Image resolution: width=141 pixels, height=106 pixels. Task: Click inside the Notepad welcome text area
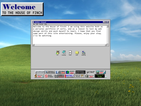tap(69, 35)
